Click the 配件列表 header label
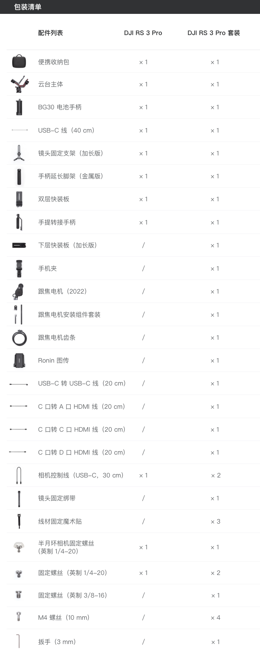 tap(51, 33)
